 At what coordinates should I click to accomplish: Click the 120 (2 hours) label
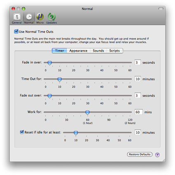(130, 121)
